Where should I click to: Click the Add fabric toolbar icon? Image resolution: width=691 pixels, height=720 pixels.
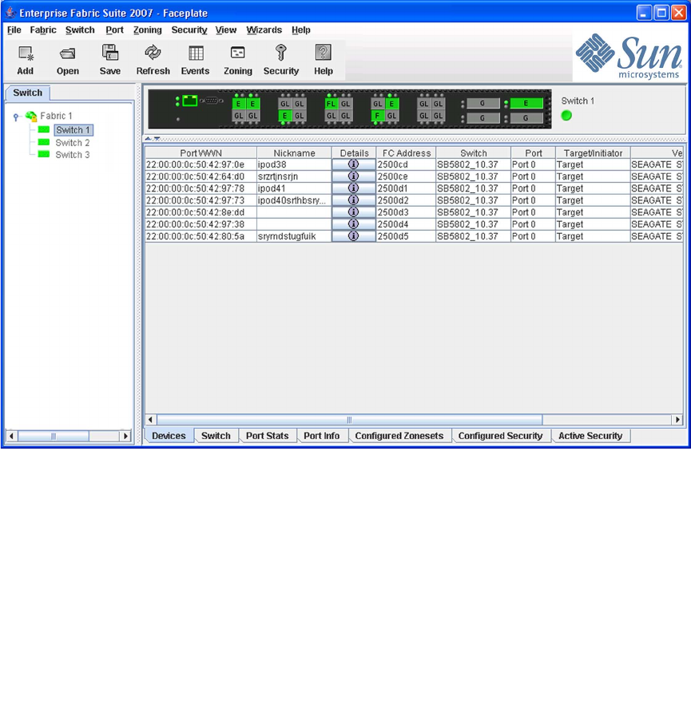click(26, 53)
